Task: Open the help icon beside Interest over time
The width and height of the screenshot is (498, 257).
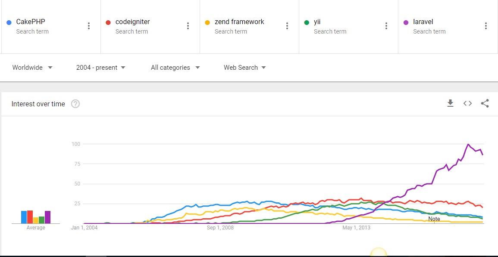Action: point(75,104)
